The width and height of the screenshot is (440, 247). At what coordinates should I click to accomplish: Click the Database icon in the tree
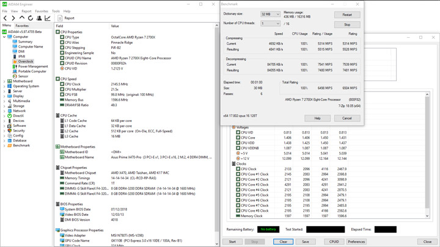pyautogui.click(x=10, y=141)
